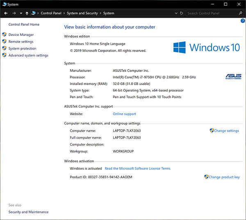This screenshot has width=246, height=220.
Task: Click the shield icon beside Device Manager
Action: (x=4, y=35)
